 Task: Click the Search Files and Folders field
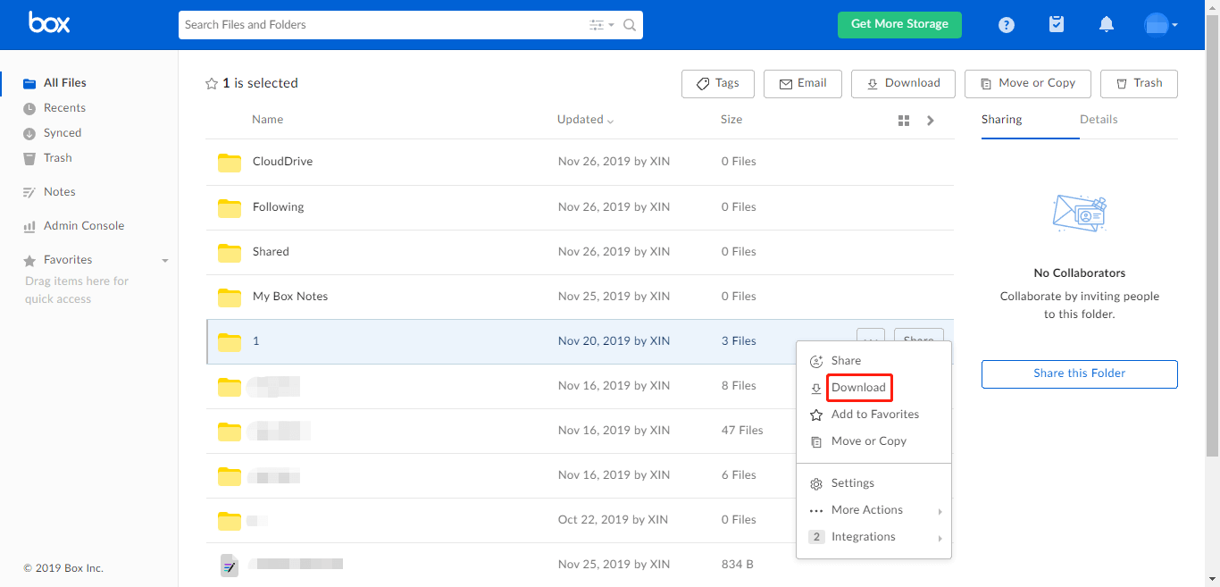380,25
